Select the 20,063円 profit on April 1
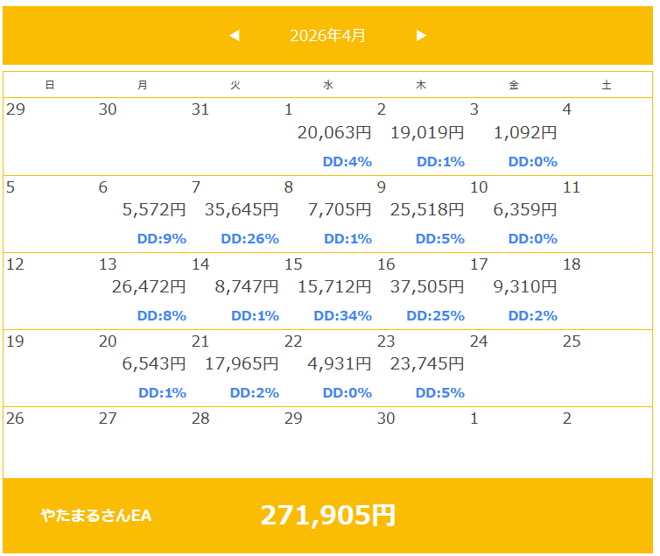This screenshot has height=556, width=660. [334, 133]
